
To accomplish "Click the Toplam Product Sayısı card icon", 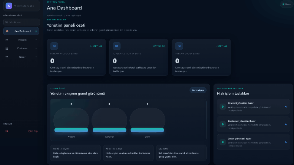I will point(54,46).
